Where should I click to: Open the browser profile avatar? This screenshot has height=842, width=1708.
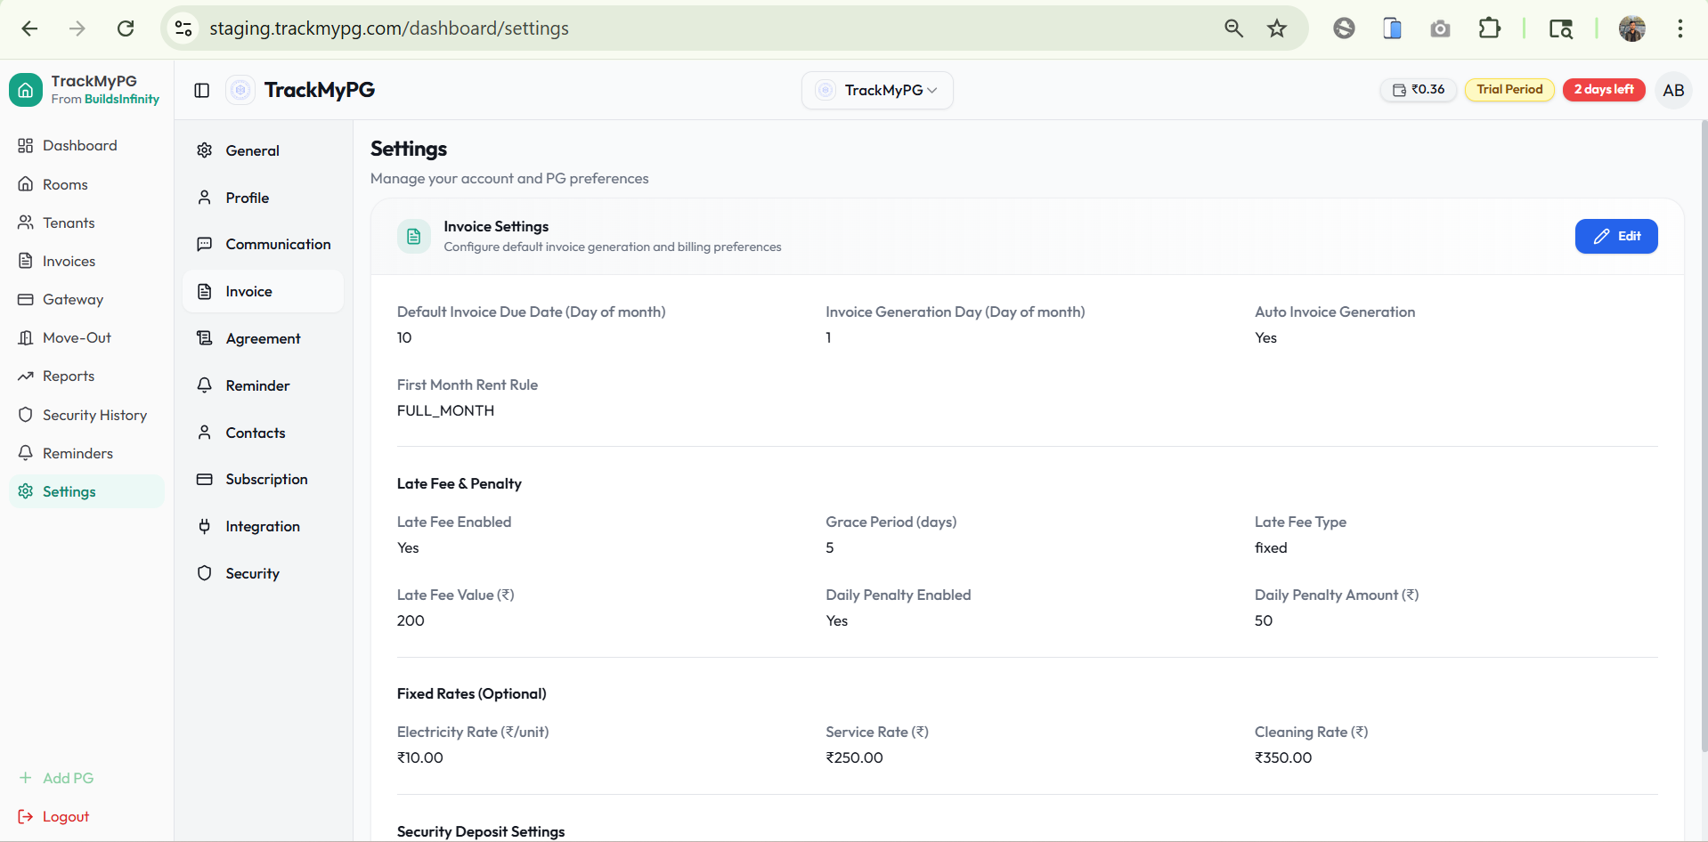pyautogui.click(x=1631, y=28)
